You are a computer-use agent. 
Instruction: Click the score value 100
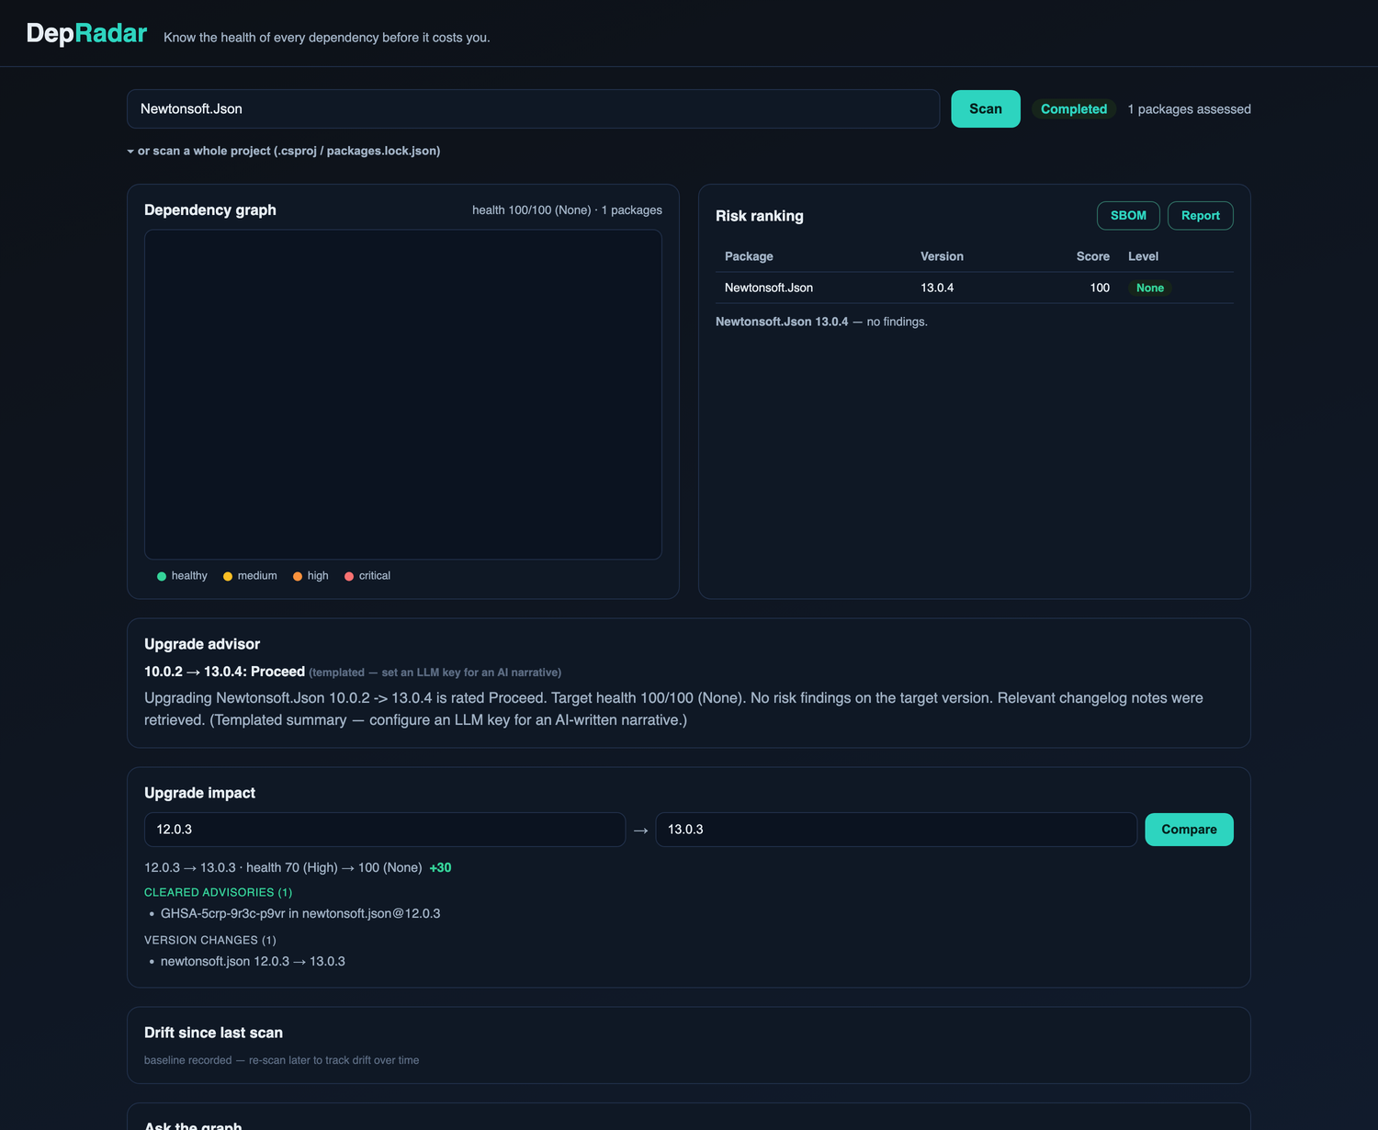[1100, 288]
